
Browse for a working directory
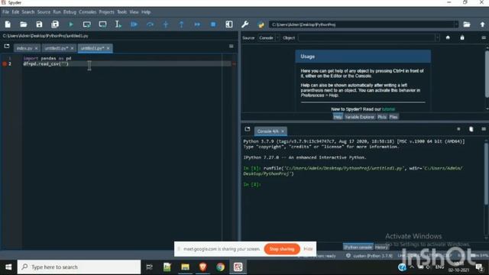[x=467, y=24]
